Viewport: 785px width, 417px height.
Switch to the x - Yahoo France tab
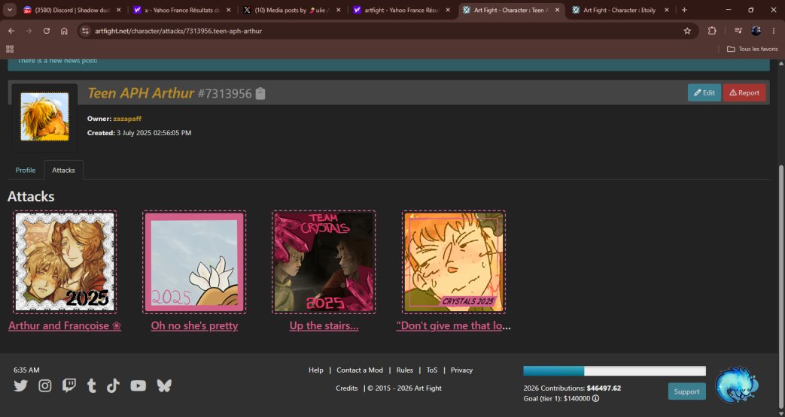click(182, 10)
